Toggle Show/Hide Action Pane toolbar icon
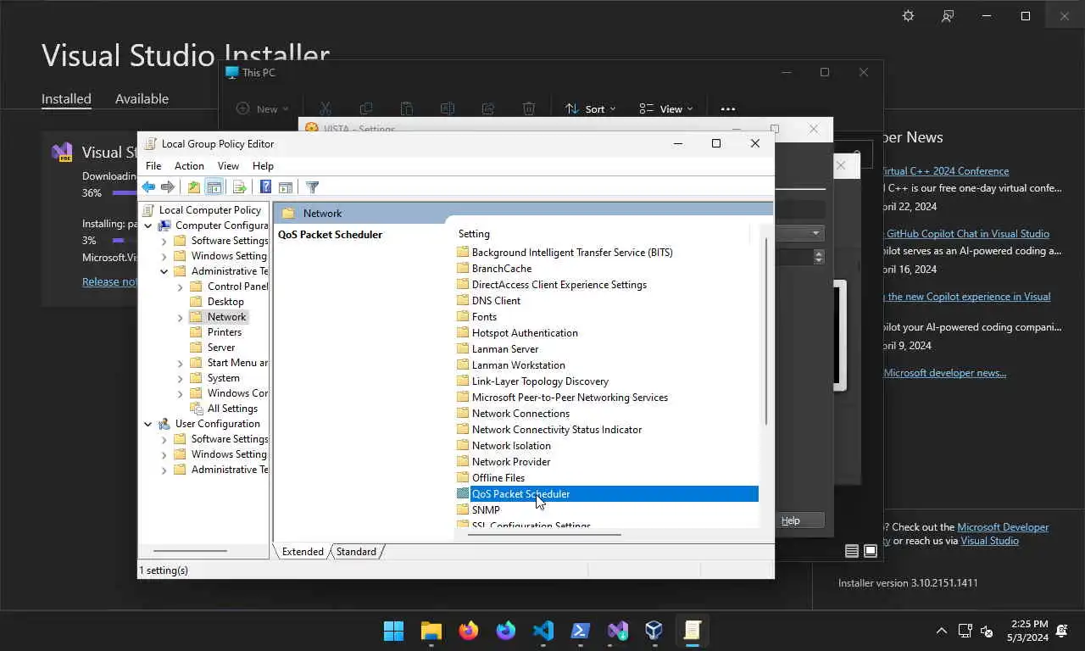The height and width of the screenshot is (651, 1085). [x=286, y=187]
